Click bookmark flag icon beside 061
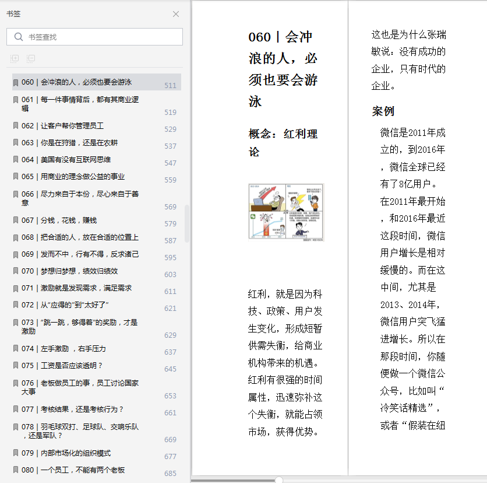 click(16, 100)
